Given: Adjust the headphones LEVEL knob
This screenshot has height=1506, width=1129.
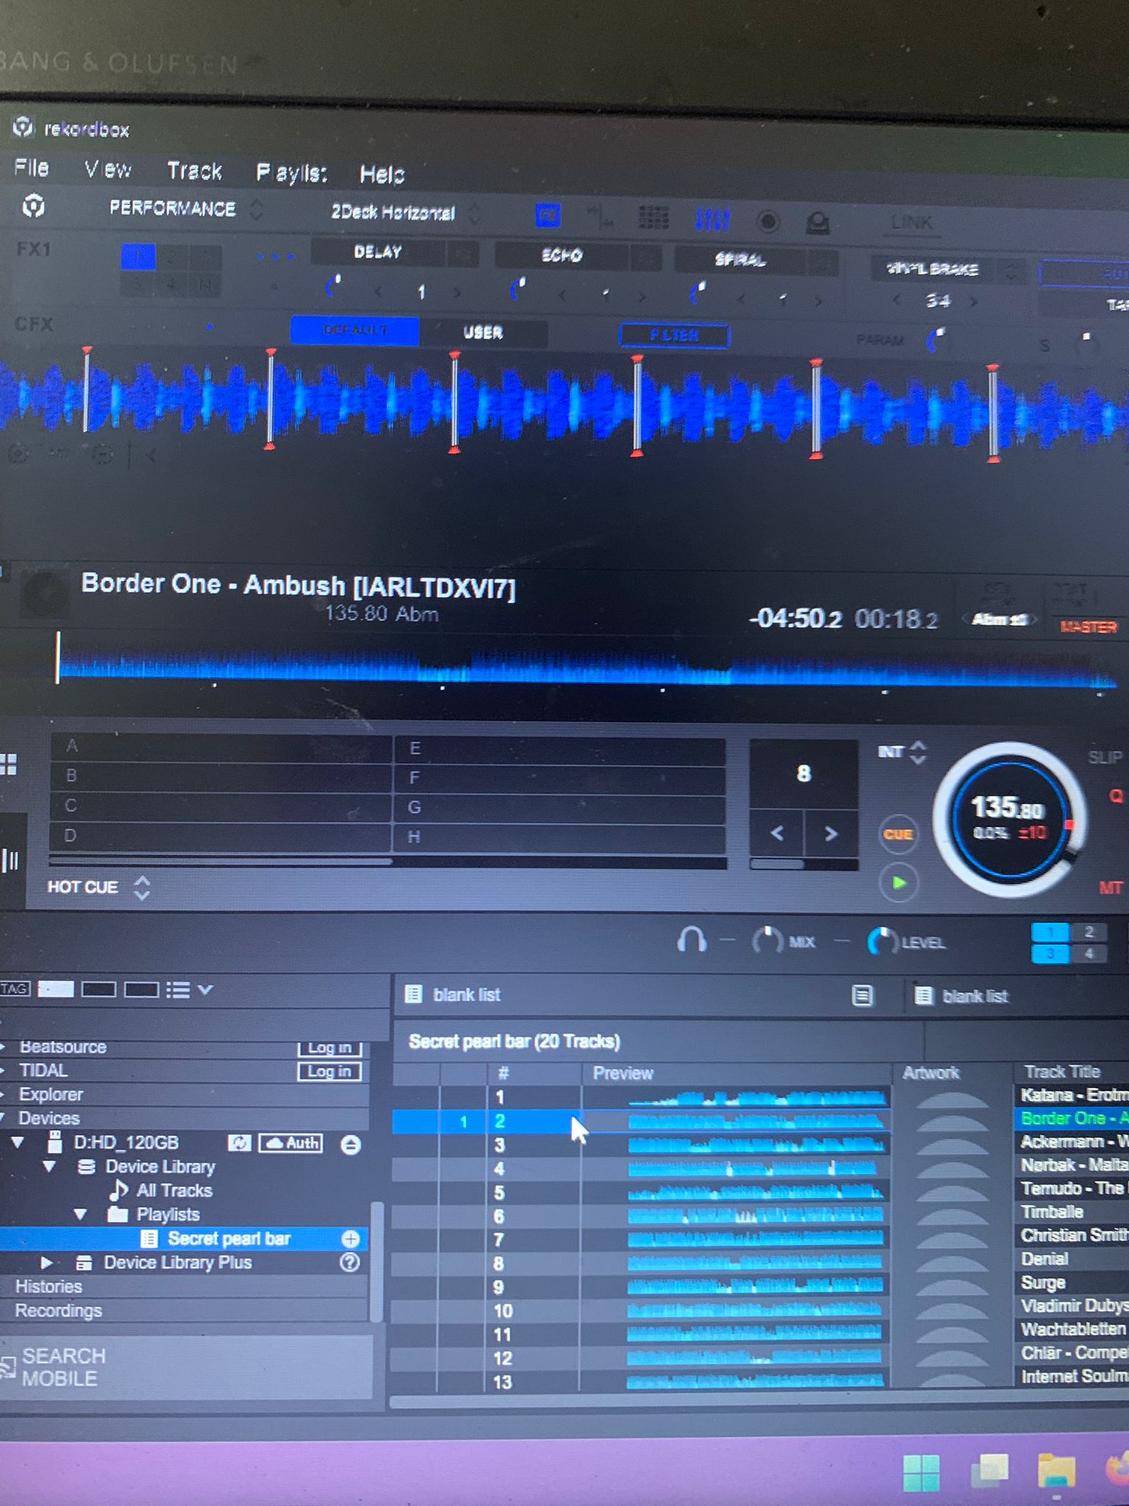Looking at the screenshot, I should click(883, 942).
